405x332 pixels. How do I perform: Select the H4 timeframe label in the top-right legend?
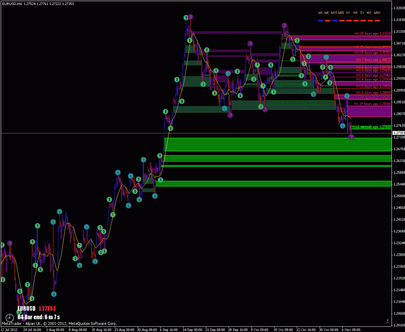pyautogui.click(x=355, y=13)
